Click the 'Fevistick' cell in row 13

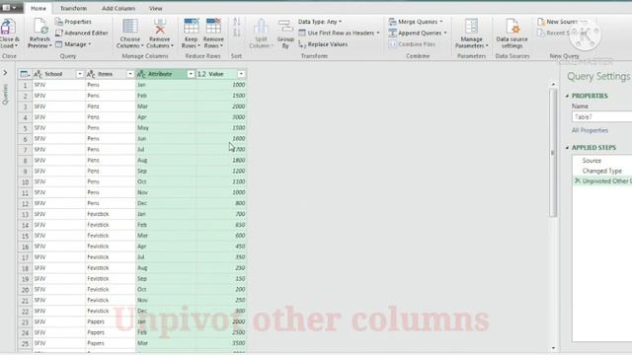[110, 214]
